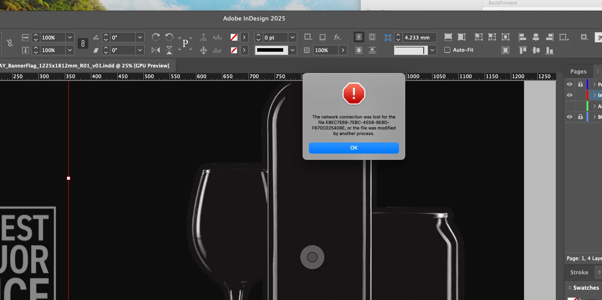Click Fill frame proportionally icon

(448, 37)
